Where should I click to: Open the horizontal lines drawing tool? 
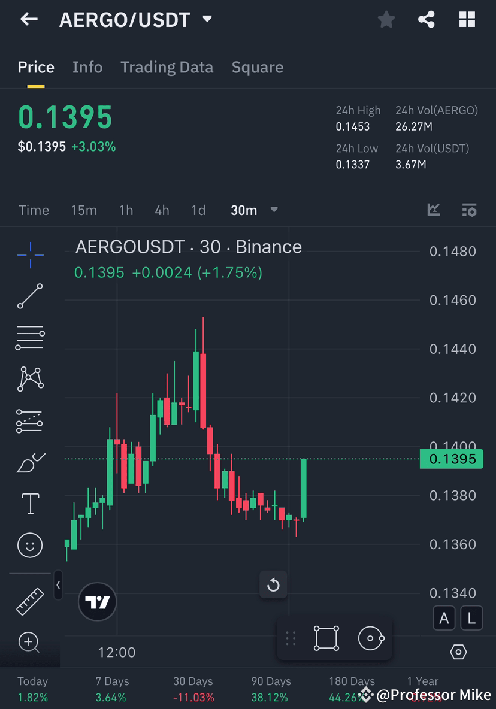(29, 337)
